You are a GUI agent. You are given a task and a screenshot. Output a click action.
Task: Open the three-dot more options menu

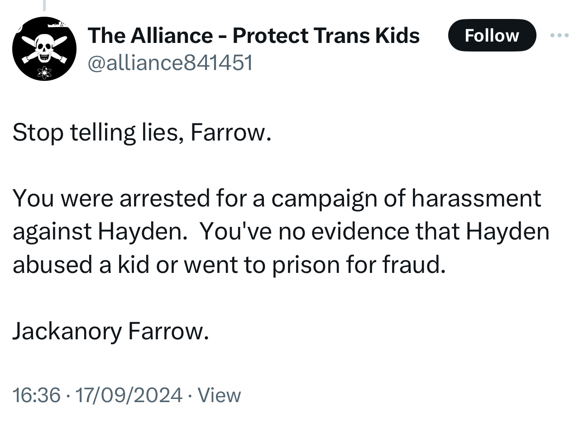pyautogui.click(x=560, y=35)
